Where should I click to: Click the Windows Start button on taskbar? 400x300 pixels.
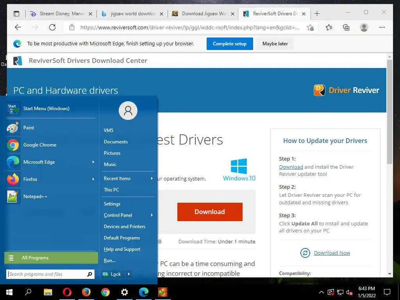click(9, 292)
